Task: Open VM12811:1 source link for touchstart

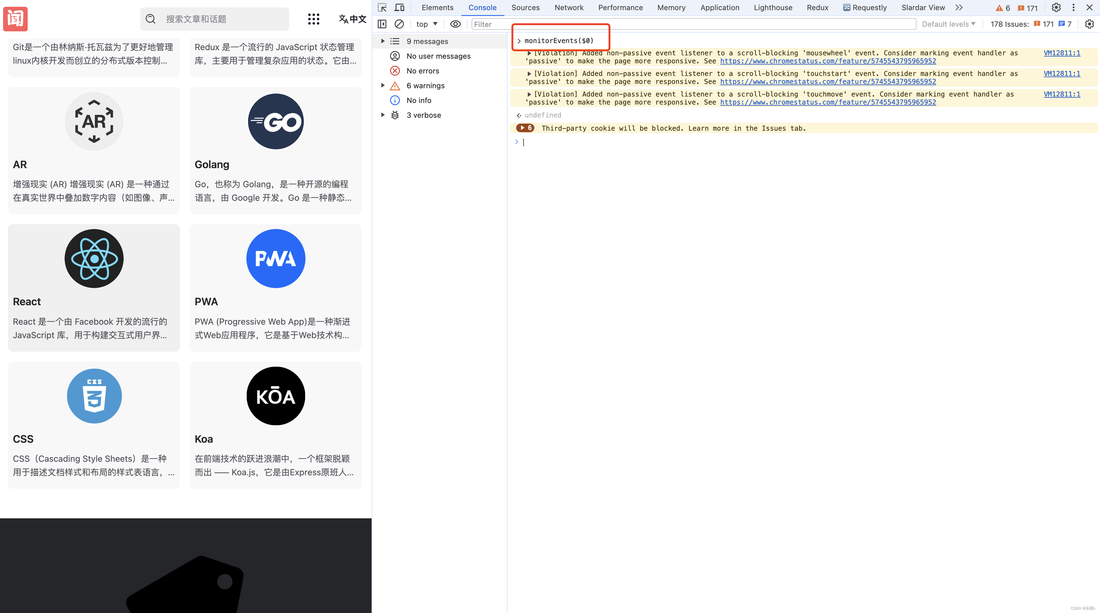Action: [x=1062, y=74]
